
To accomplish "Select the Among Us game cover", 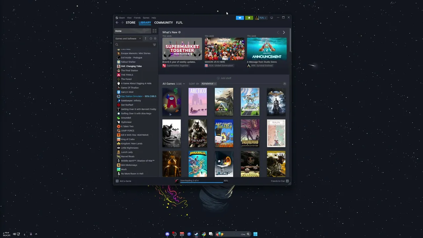I will click(x=172, y=102).
